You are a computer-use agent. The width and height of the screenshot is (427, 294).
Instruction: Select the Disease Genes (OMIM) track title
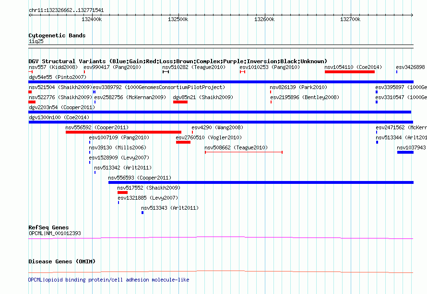point(62,261)
